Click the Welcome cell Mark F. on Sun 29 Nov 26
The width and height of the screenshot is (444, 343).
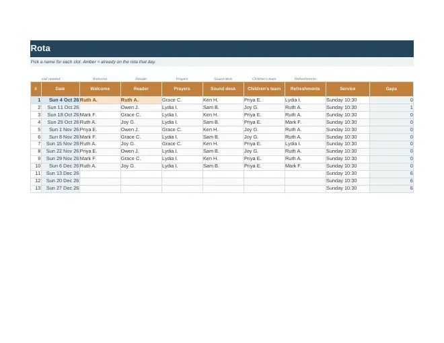tap(100, 159)
